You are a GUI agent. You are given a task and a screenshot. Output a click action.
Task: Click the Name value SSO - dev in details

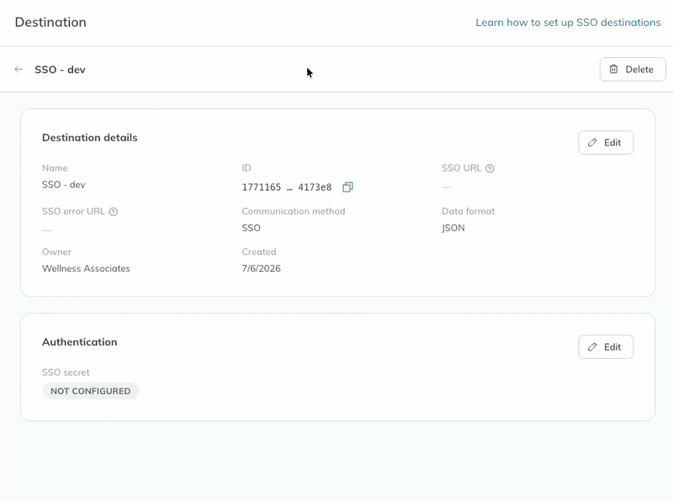[64, 184]
